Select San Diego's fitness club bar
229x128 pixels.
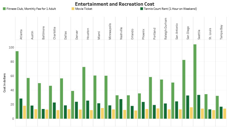click(184, 89)
